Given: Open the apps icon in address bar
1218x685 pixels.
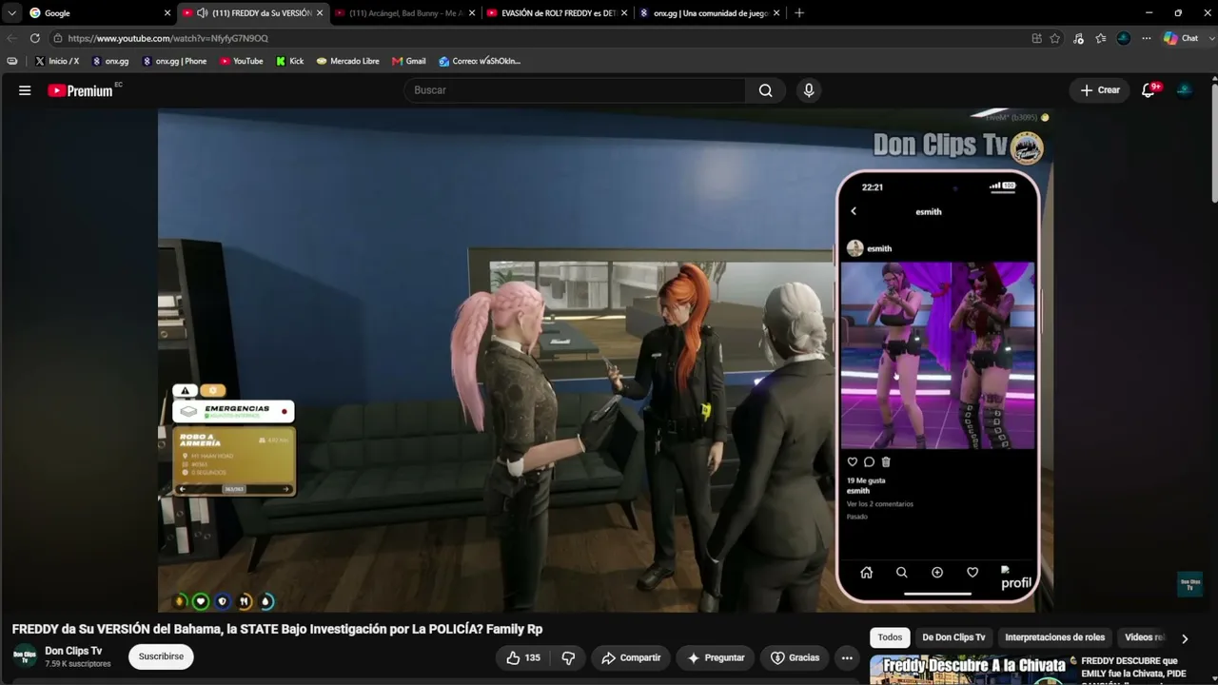Looking at the screenshot, I should coord(1036,38).
